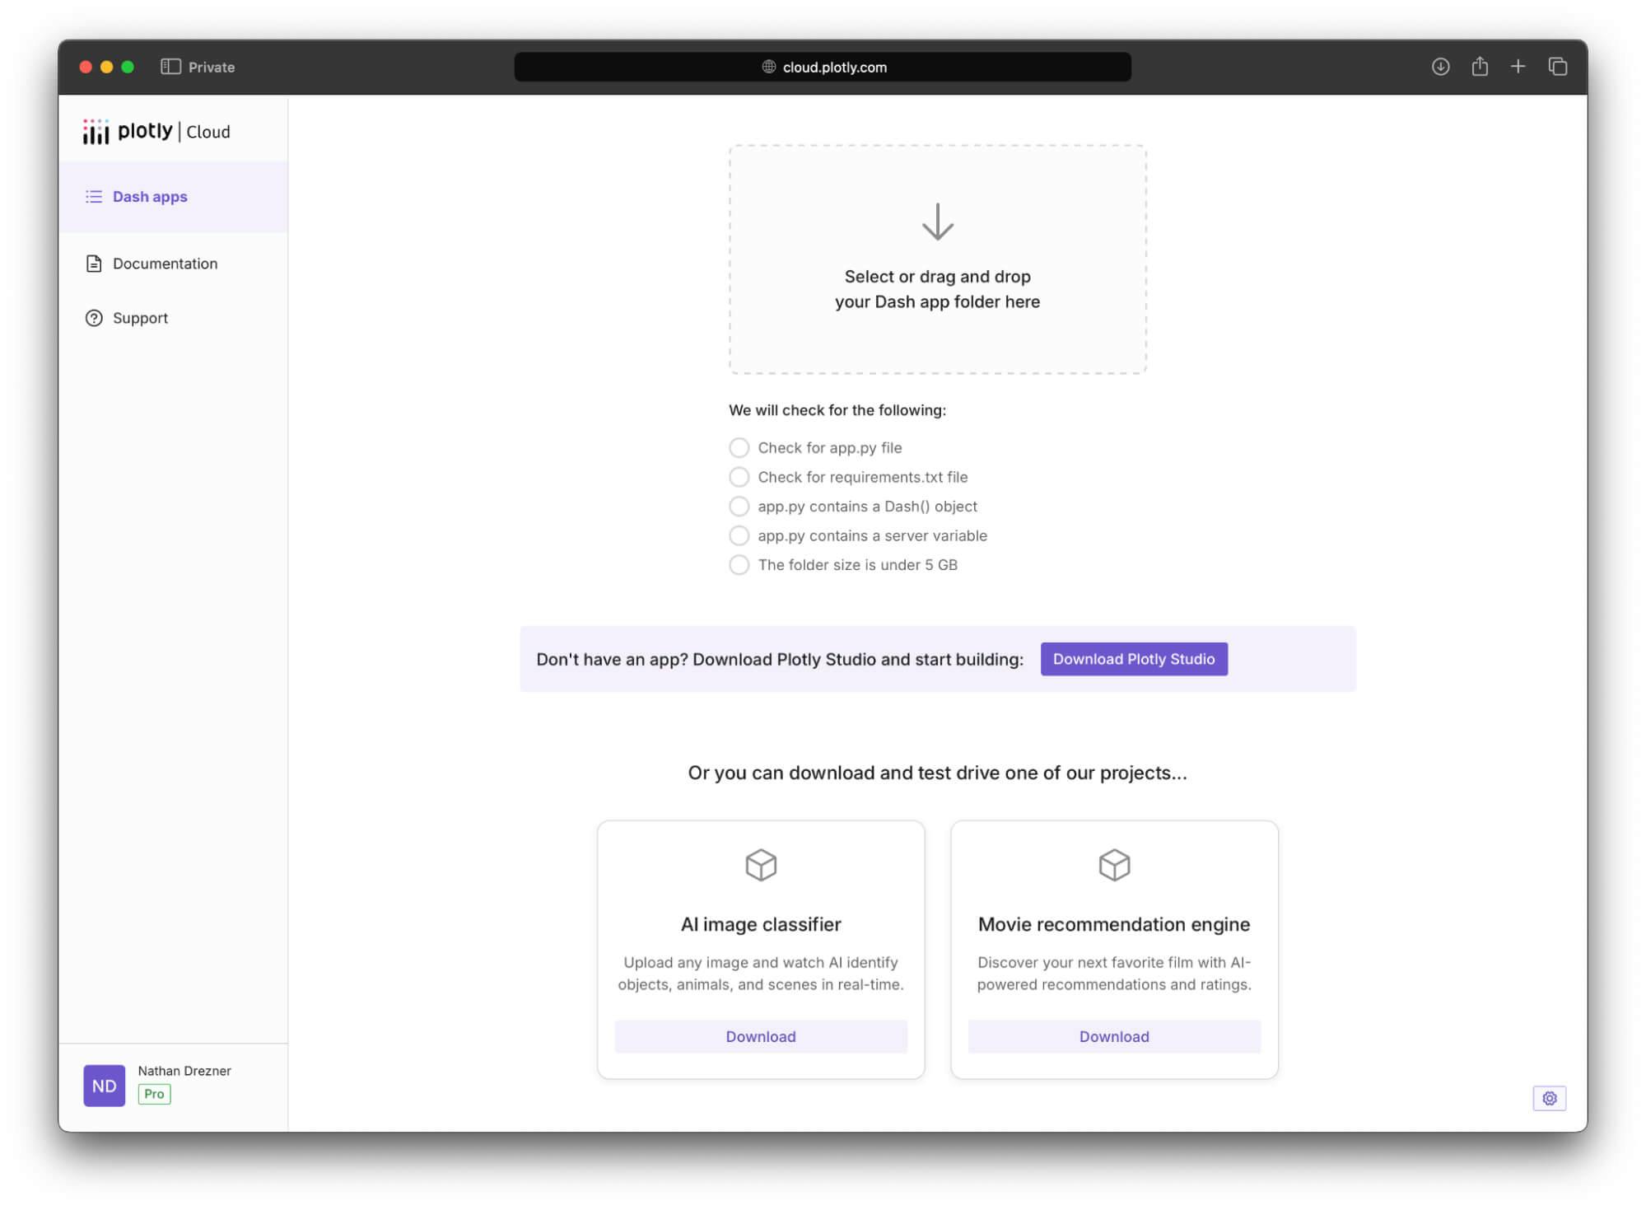Click the 'folder size is under 5 GB' circle
Image resolution: width=1646 pixels, height=1210 pixels.
coord(739,564)
